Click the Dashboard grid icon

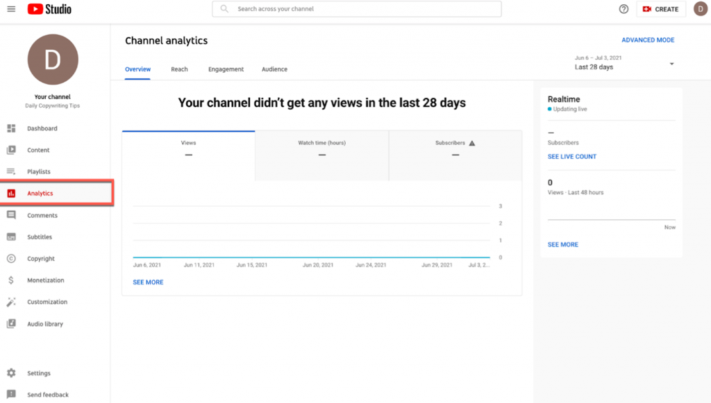[11, 128]
